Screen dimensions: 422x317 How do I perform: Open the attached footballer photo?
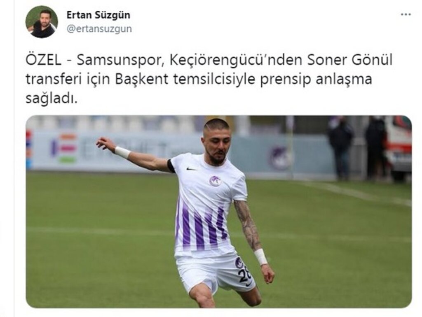point(218,212)
